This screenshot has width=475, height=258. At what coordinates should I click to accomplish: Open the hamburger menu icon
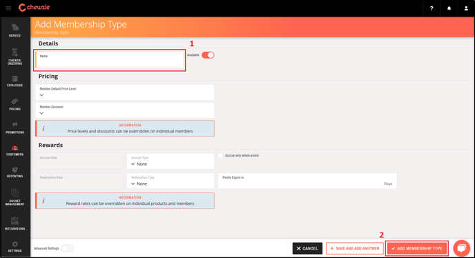click(x=8, y=8)
